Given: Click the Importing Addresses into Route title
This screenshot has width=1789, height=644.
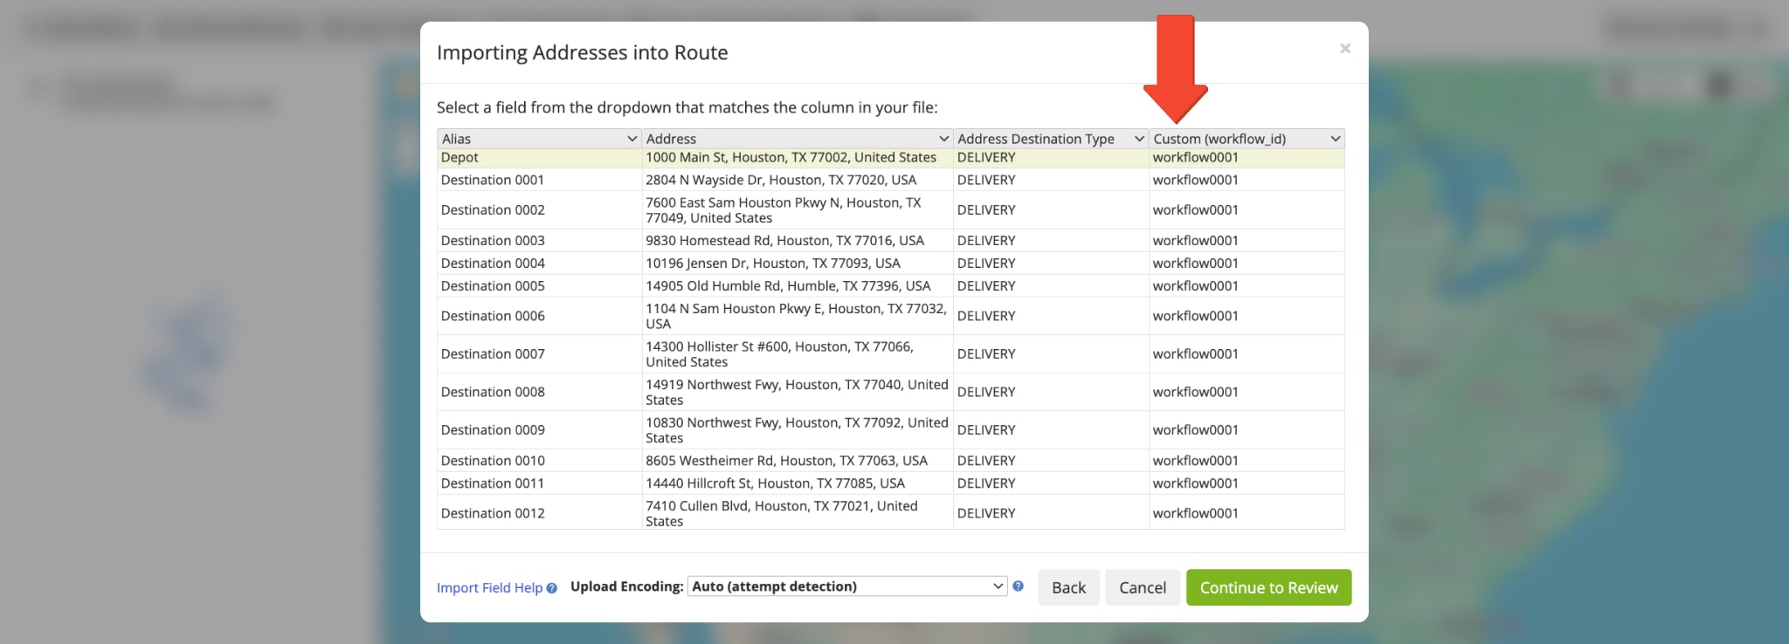Looking at the screenshot, I should click(582, 52).
